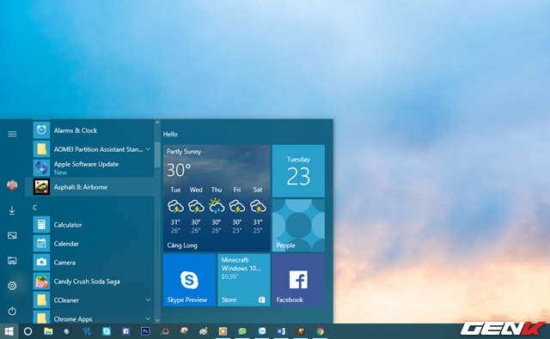Open the Downloads folder shortcut in Start
The width and height of the screenshot is (550, 339).
[x=12, y=210]
